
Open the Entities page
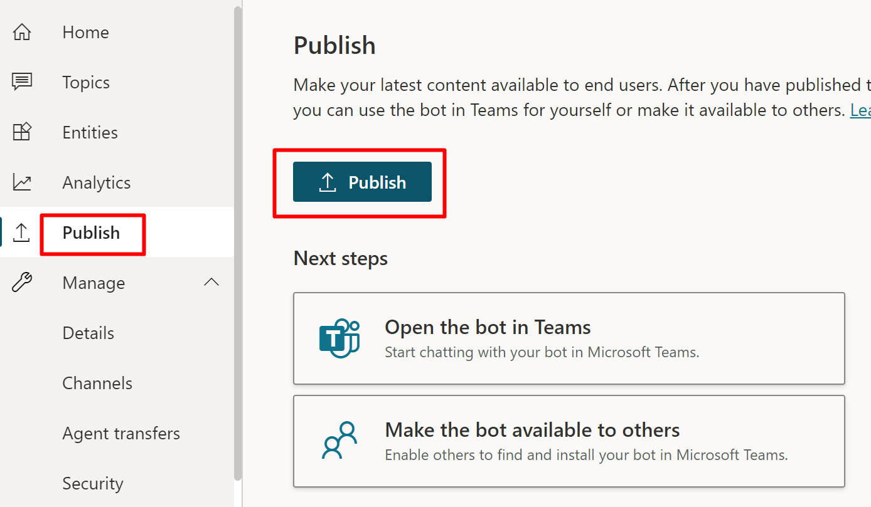(x=90, y=132)
